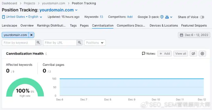Click the Google 3-pack business building icon

167,17
